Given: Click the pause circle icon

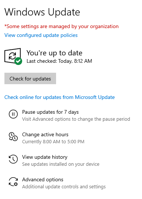Looking at the screenshot, I should pyautogui.click(x=13, y=114).
